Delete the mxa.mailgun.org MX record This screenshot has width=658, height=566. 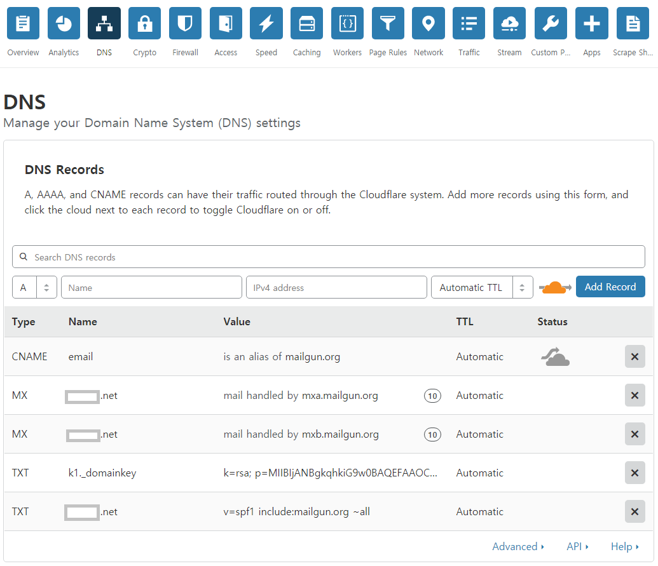point(634,395)
